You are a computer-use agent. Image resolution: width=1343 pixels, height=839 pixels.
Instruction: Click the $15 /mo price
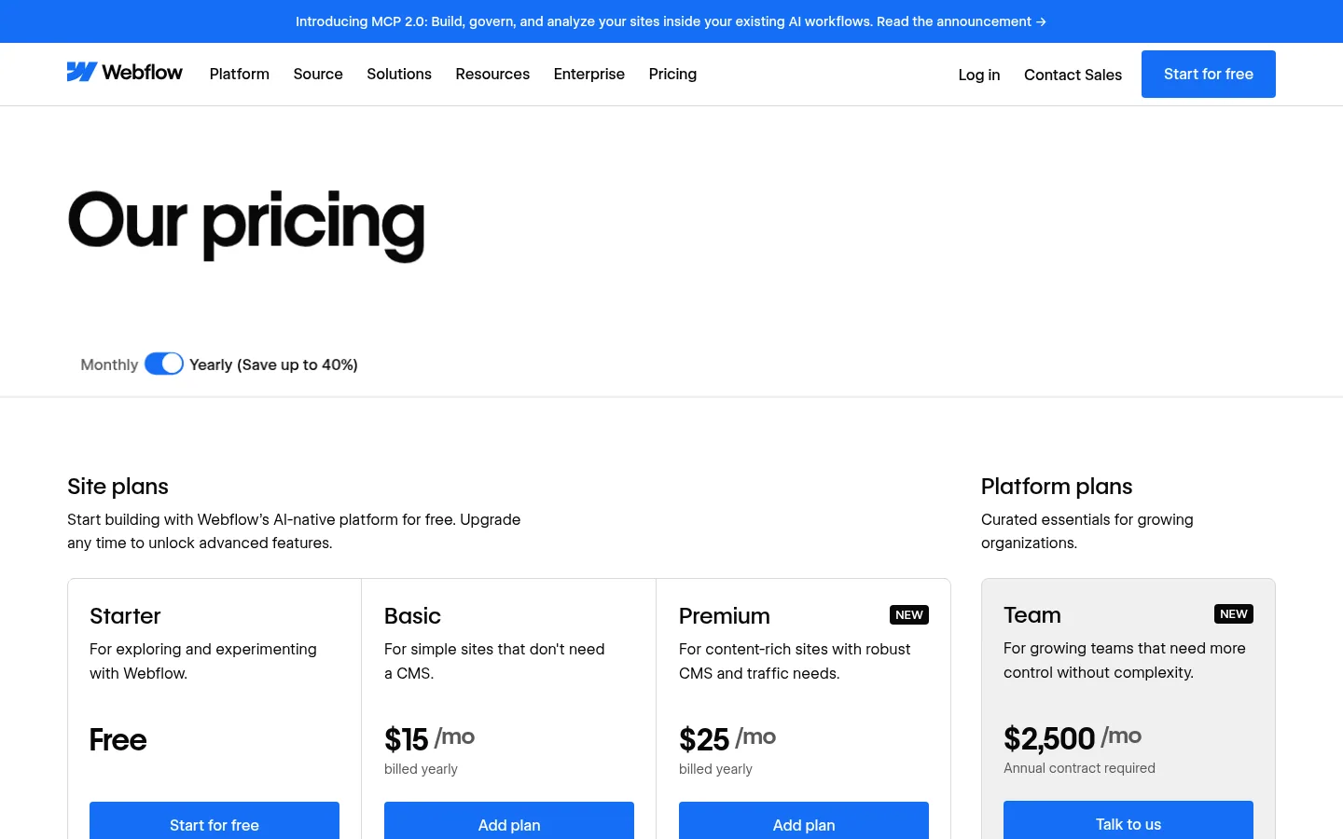coord(429,738)
